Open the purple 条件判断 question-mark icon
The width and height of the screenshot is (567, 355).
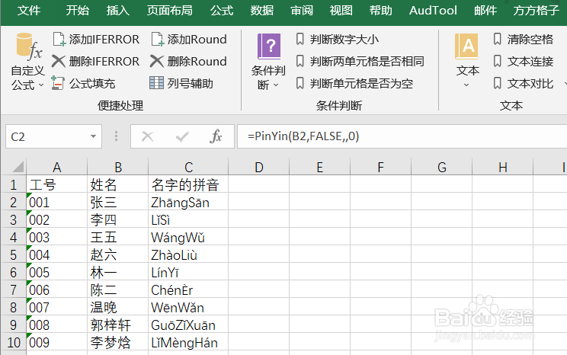tap(269, 46)
